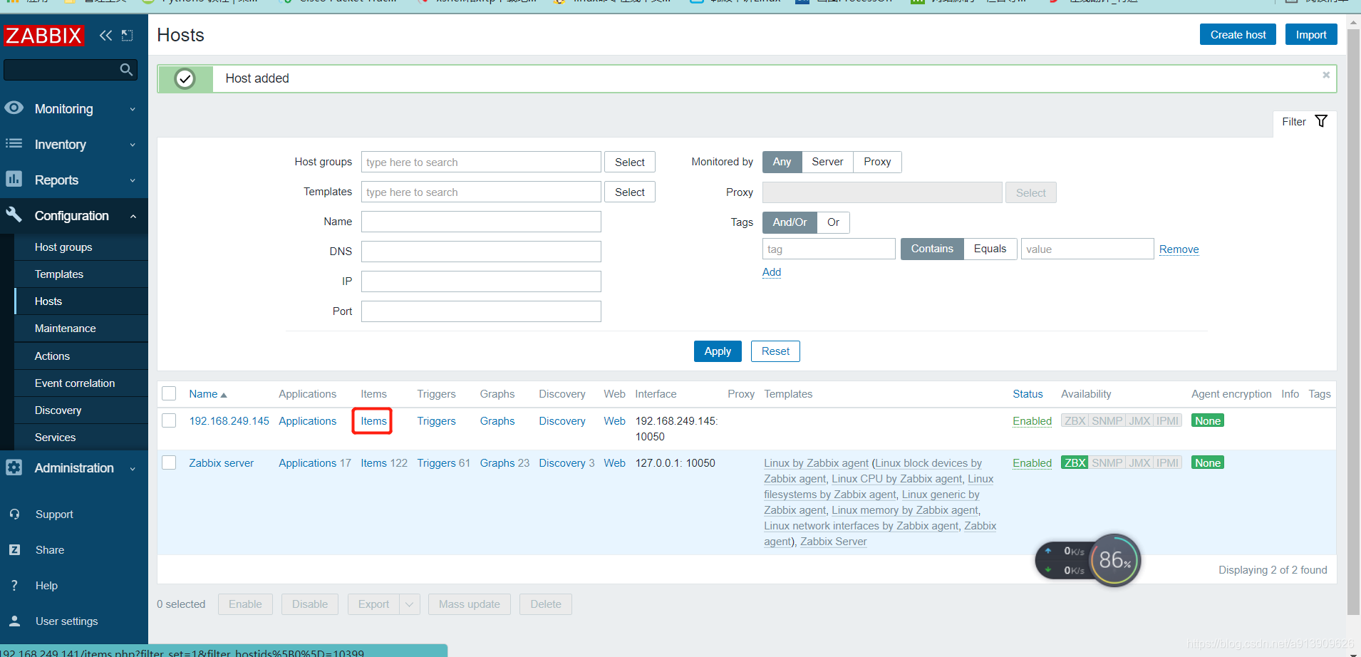Click the Name column sort arrow
The width and height of the screenshot is (1361, 657).
(x=224, y=395)
